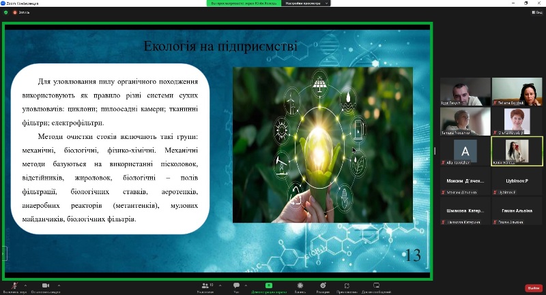546x295 pixels.
Task: Expand the participants options arrow
Action: (220, 285)
